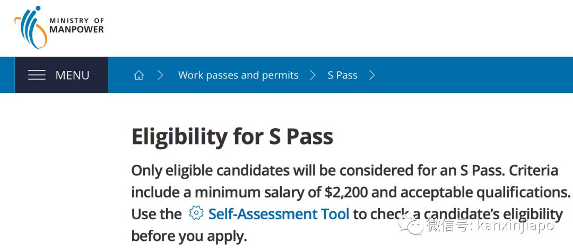Viewport: 573px width, 252px height.
Task: Open the Self-Assessment Tool link
Action: [x=279, y=214]
